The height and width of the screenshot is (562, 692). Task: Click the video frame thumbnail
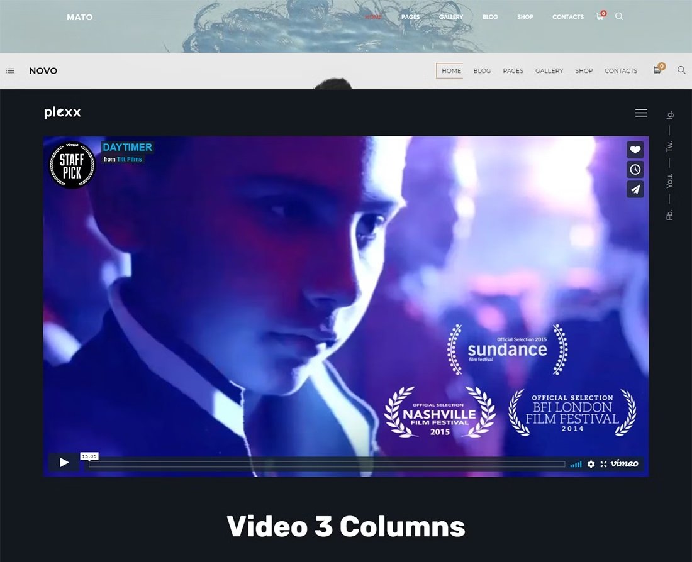pyautogui.click(x=346, y=306)
